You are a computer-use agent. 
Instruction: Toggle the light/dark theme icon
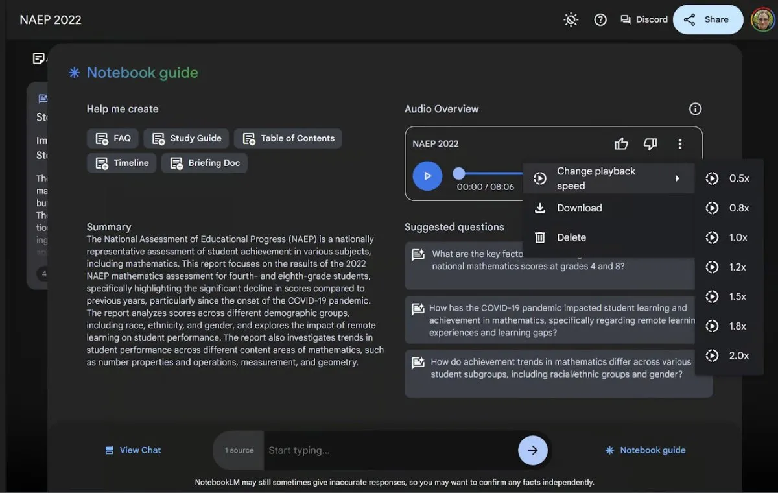571,19
